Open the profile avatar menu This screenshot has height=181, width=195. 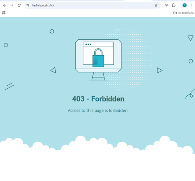184,5
